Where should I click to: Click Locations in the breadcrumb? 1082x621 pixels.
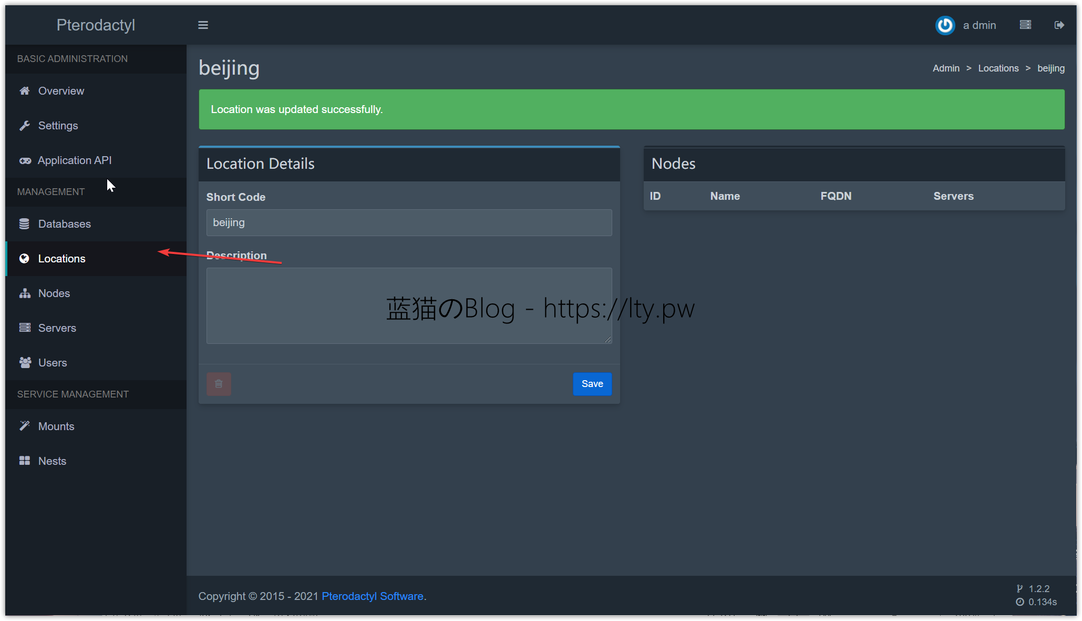(998, 68)
